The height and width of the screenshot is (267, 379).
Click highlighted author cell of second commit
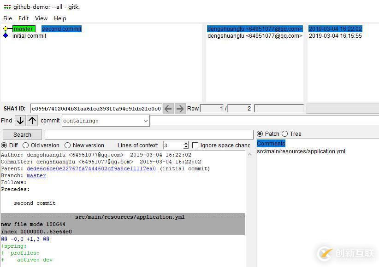point(255,29)
